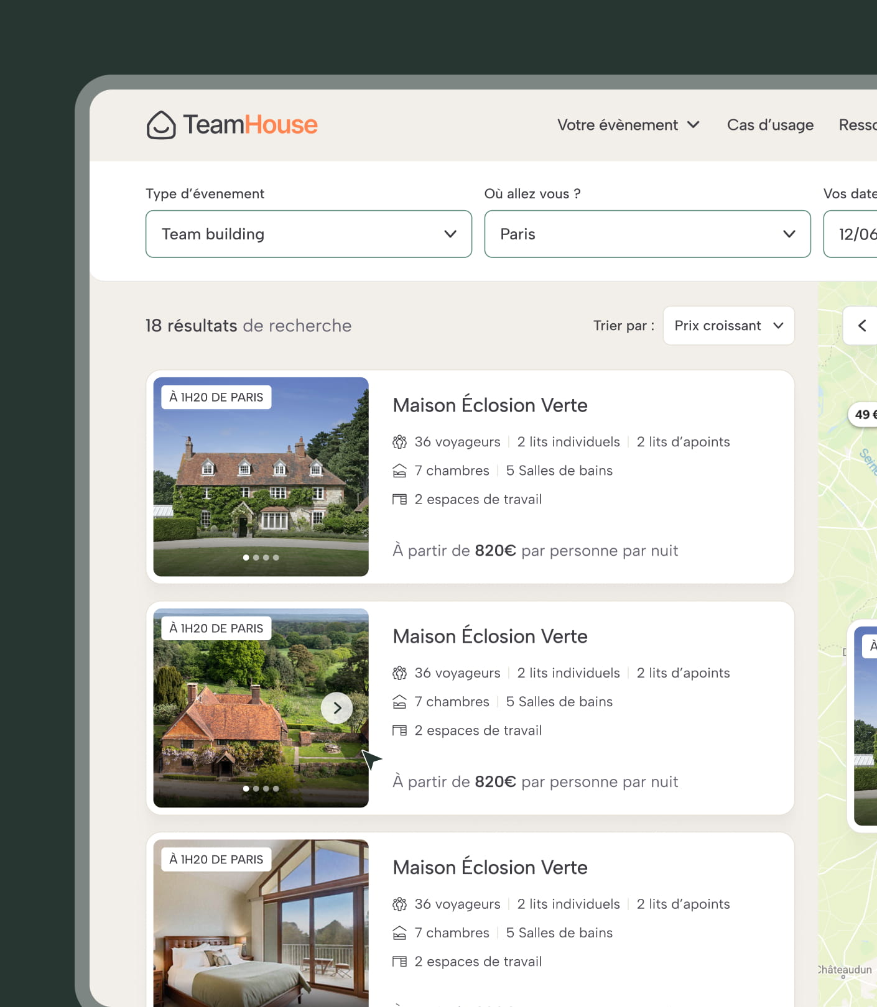Image resolution: width=877 pixels, height=1007 pixels.
Task: Click the "Châteaudun" label on the map
Action: coord(845,970)
